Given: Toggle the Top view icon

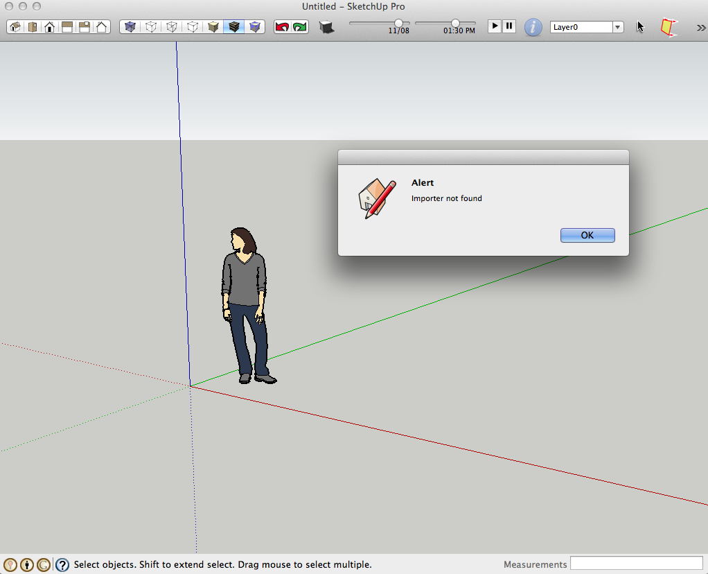Looking at the screenshot, I should click(33, 27).
